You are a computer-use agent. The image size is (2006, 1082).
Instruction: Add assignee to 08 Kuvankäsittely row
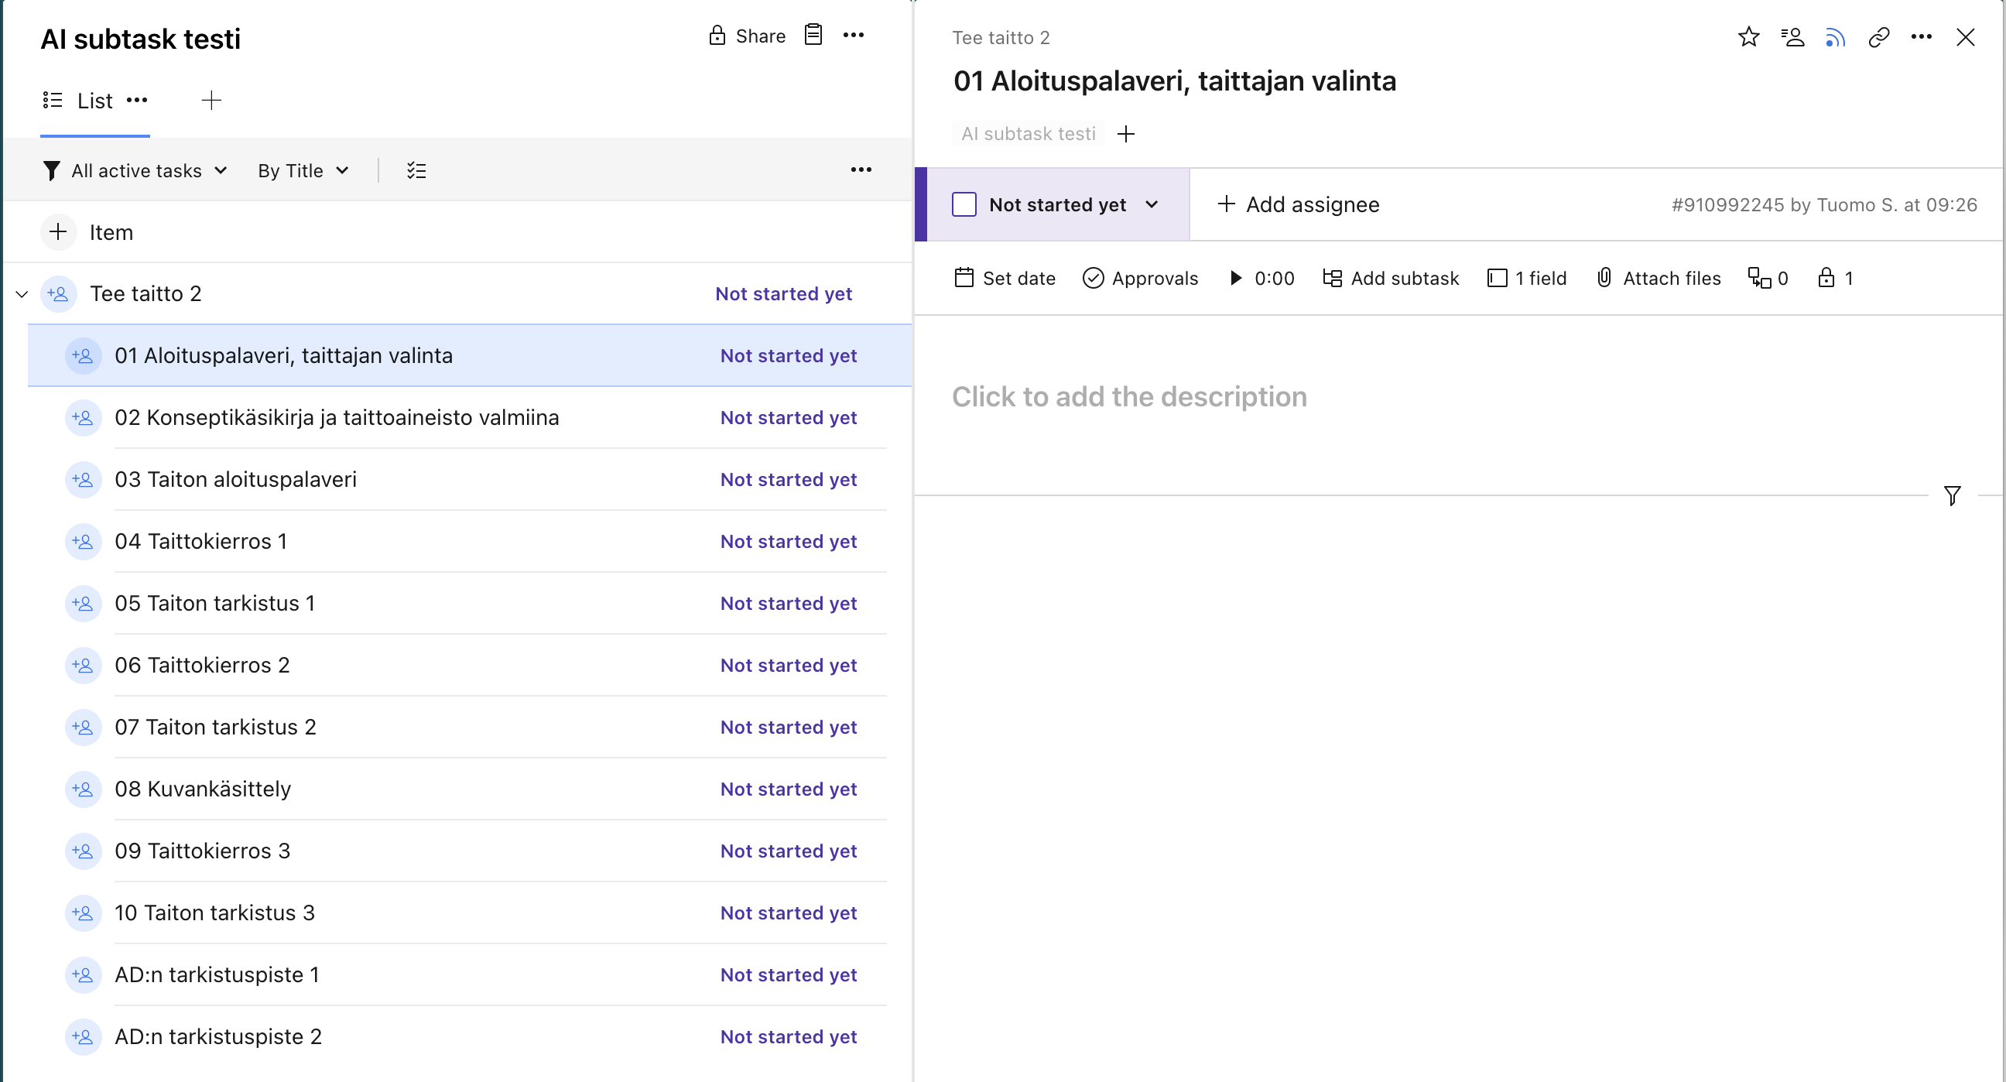click(83, 789)
